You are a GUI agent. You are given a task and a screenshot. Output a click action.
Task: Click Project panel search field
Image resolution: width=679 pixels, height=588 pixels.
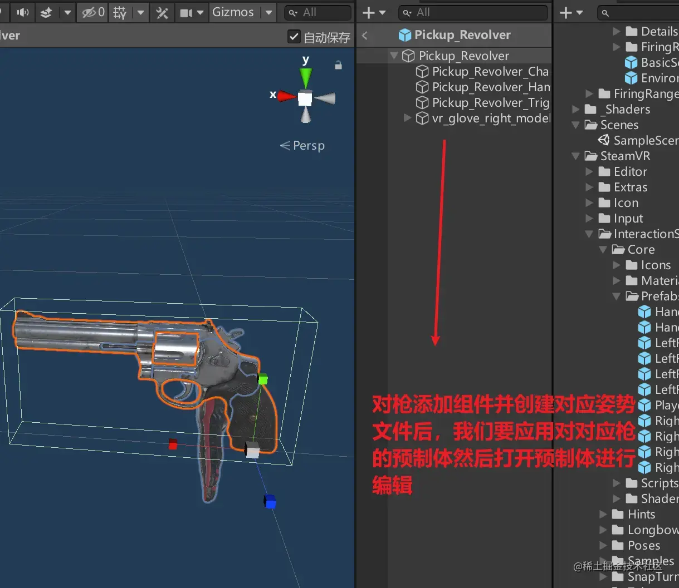pos(638,12)
